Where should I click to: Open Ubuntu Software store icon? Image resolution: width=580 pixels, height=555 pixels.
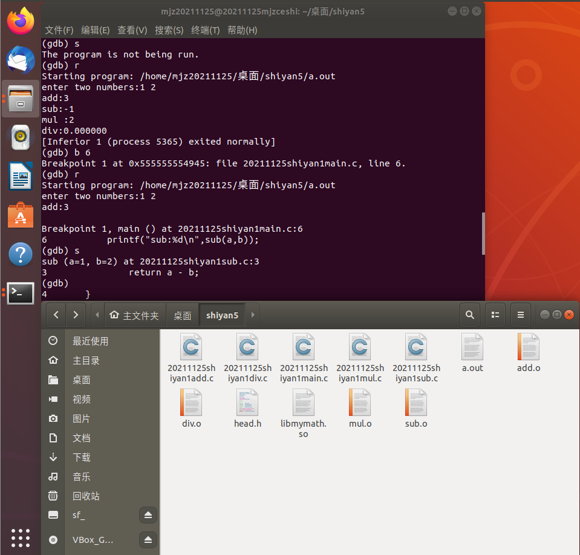pyautogui.click(x=21, y=215)
